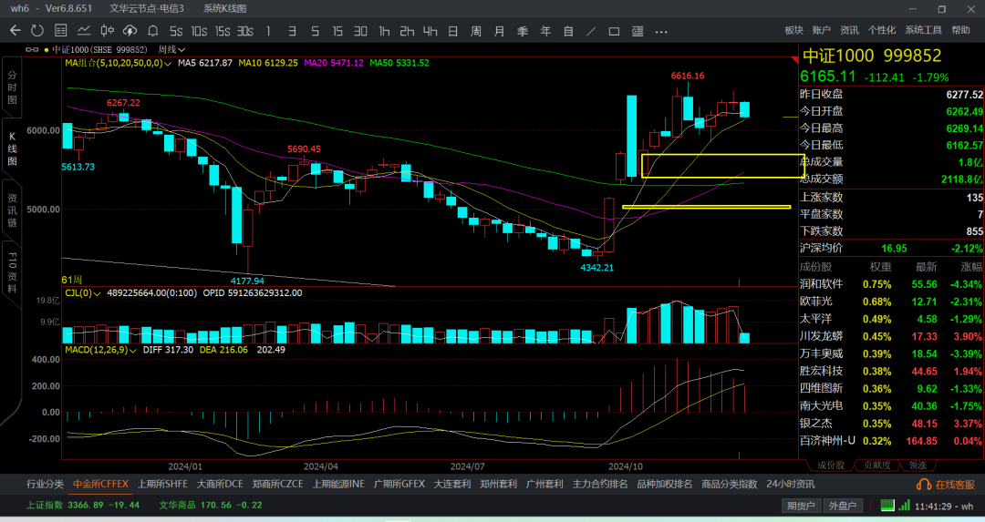Switch to the F10资料 side tab
Viewport: 985px width, 522px height.
coord(12,272)
